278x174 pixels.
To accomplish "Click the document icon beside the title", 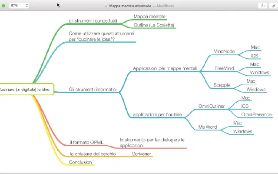I will coord(106,6).
